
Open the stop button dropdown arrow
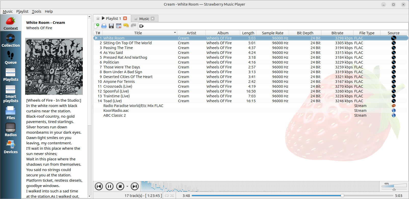127,187
